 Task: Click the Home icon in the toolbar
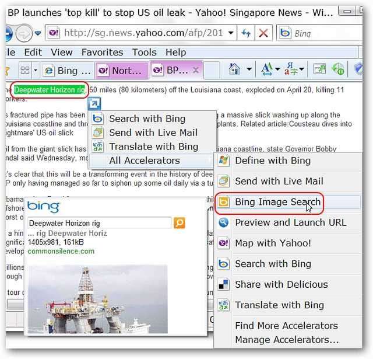point(234,69)
